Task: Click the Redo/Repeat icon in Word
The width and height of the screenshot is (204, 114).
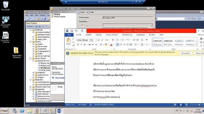Action: point(82,31)
